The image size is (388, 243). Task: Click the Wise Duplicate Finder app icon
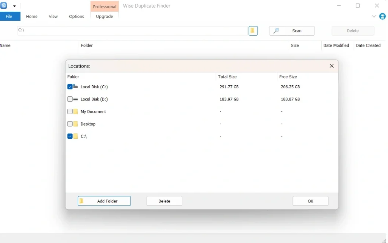pyautogui.click(x=3, y=5)
